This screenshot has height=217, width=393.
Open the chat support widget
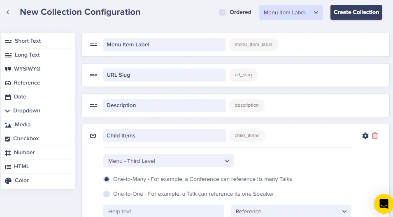(384, 203)
